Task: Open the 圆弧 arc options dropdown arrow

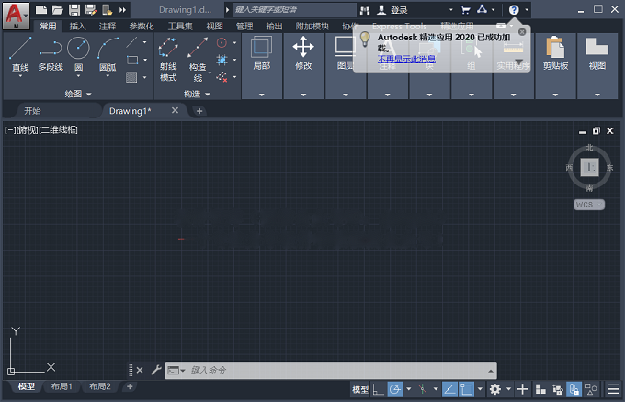Action: (x=108, y=75)
